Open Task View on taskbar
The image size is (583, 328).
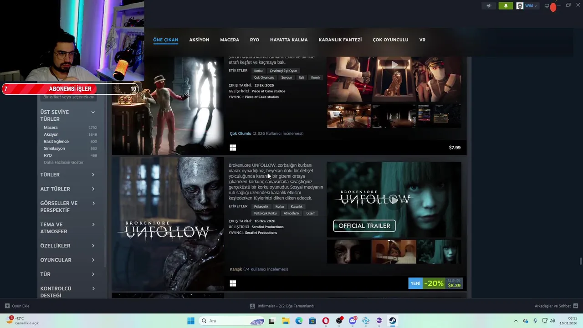coord(271,321)
